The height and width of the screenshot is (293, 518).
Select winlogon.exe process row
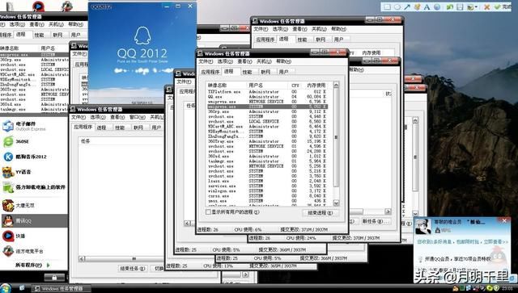[267, 190]
